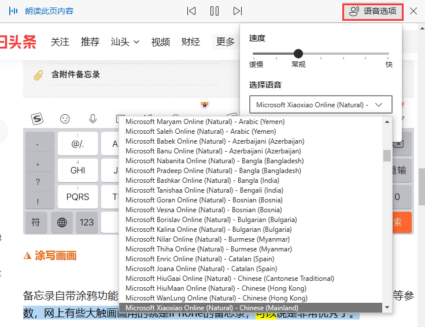Open the 推荐 tab
Viewport: 425px width, 327px height.
tap(90, 42)
